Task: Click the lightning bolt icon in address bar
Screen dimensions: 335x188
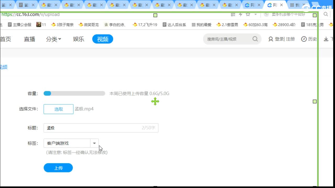Action: click(x=241, y=14)
